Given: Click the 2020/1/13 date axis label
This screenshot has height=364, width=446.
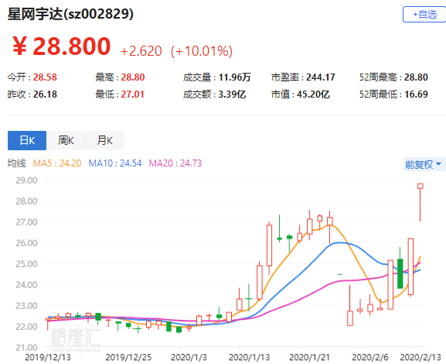Looking at the screenshot, I should pyautogui.click(x=249, y=357).
